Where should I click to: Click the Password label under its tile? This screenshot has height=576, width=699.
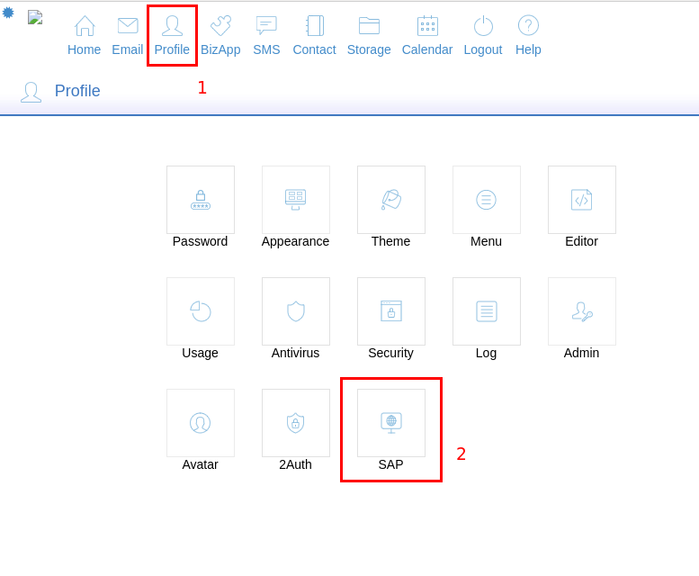(x=200, y=241)
